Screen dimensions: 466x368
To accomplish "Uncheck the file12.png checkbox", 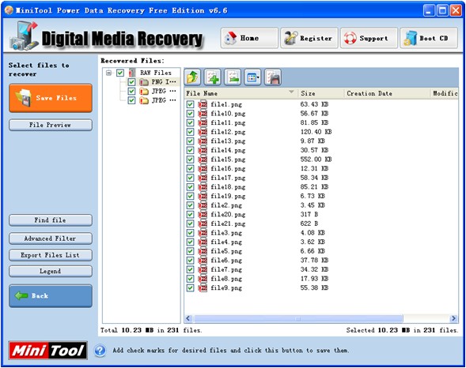I will [190, 132].
